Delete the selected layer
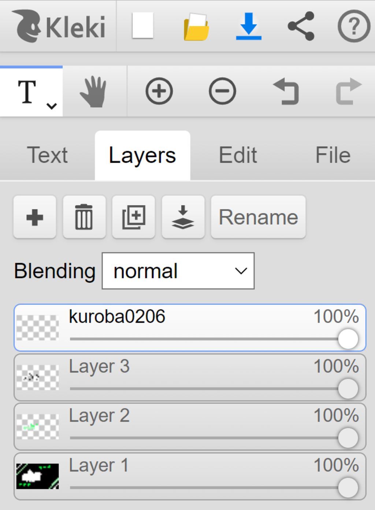The image size is (375, 510). tap(84, 217)
